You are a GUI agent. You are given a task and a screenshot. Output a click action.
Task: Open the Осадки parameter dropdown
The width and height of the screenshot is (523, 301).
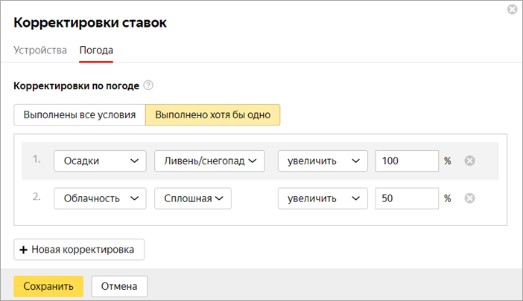coord(100,161)
